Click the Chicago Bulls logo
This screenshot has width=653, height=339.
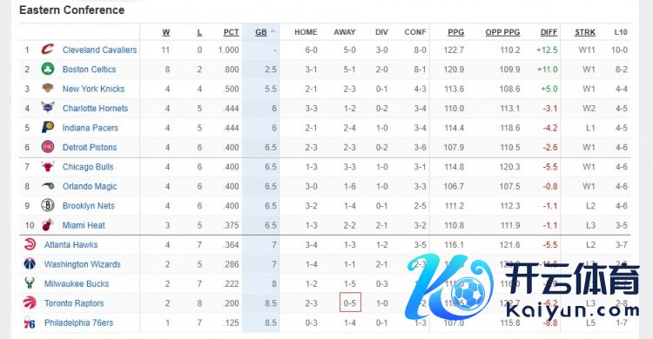(48, 166)
